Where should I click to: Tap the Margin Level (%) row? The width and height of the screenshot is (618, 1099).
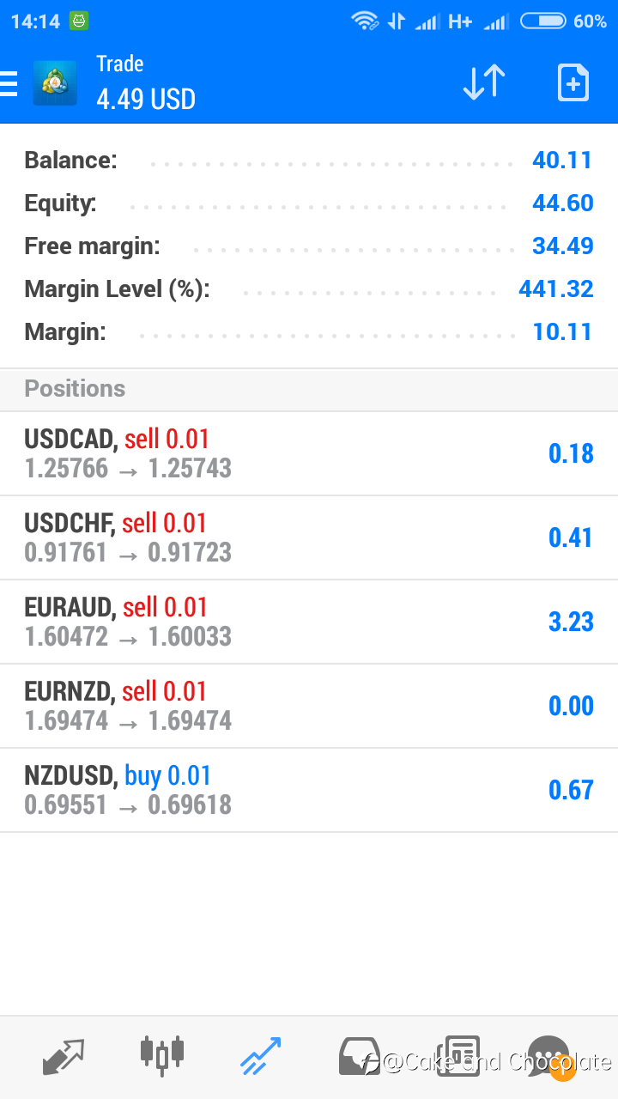[309, 289]
